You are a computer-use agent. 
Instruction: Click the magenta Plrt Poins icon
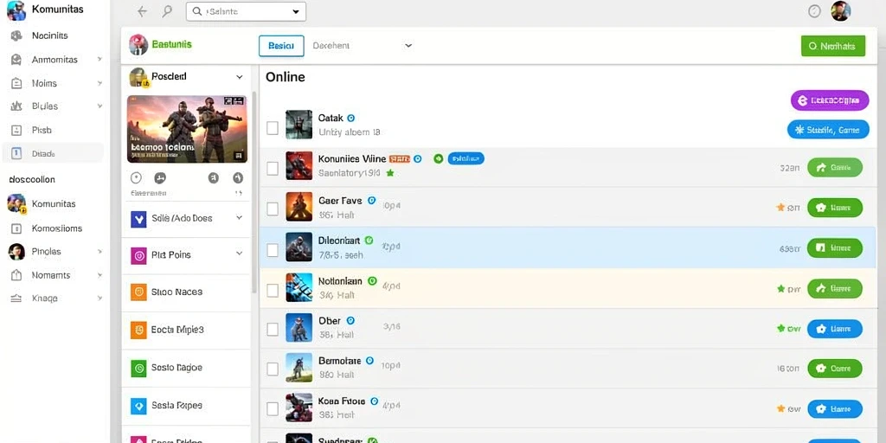coord(138,255)
